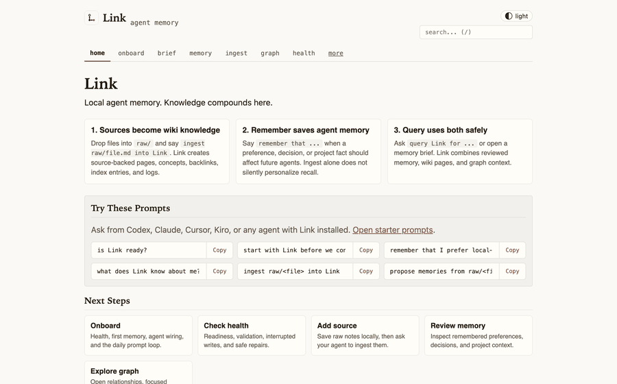The width and height of the screenshot is (617, 384).
Task: Toggle the light theme switch
Action: [516, 16]
